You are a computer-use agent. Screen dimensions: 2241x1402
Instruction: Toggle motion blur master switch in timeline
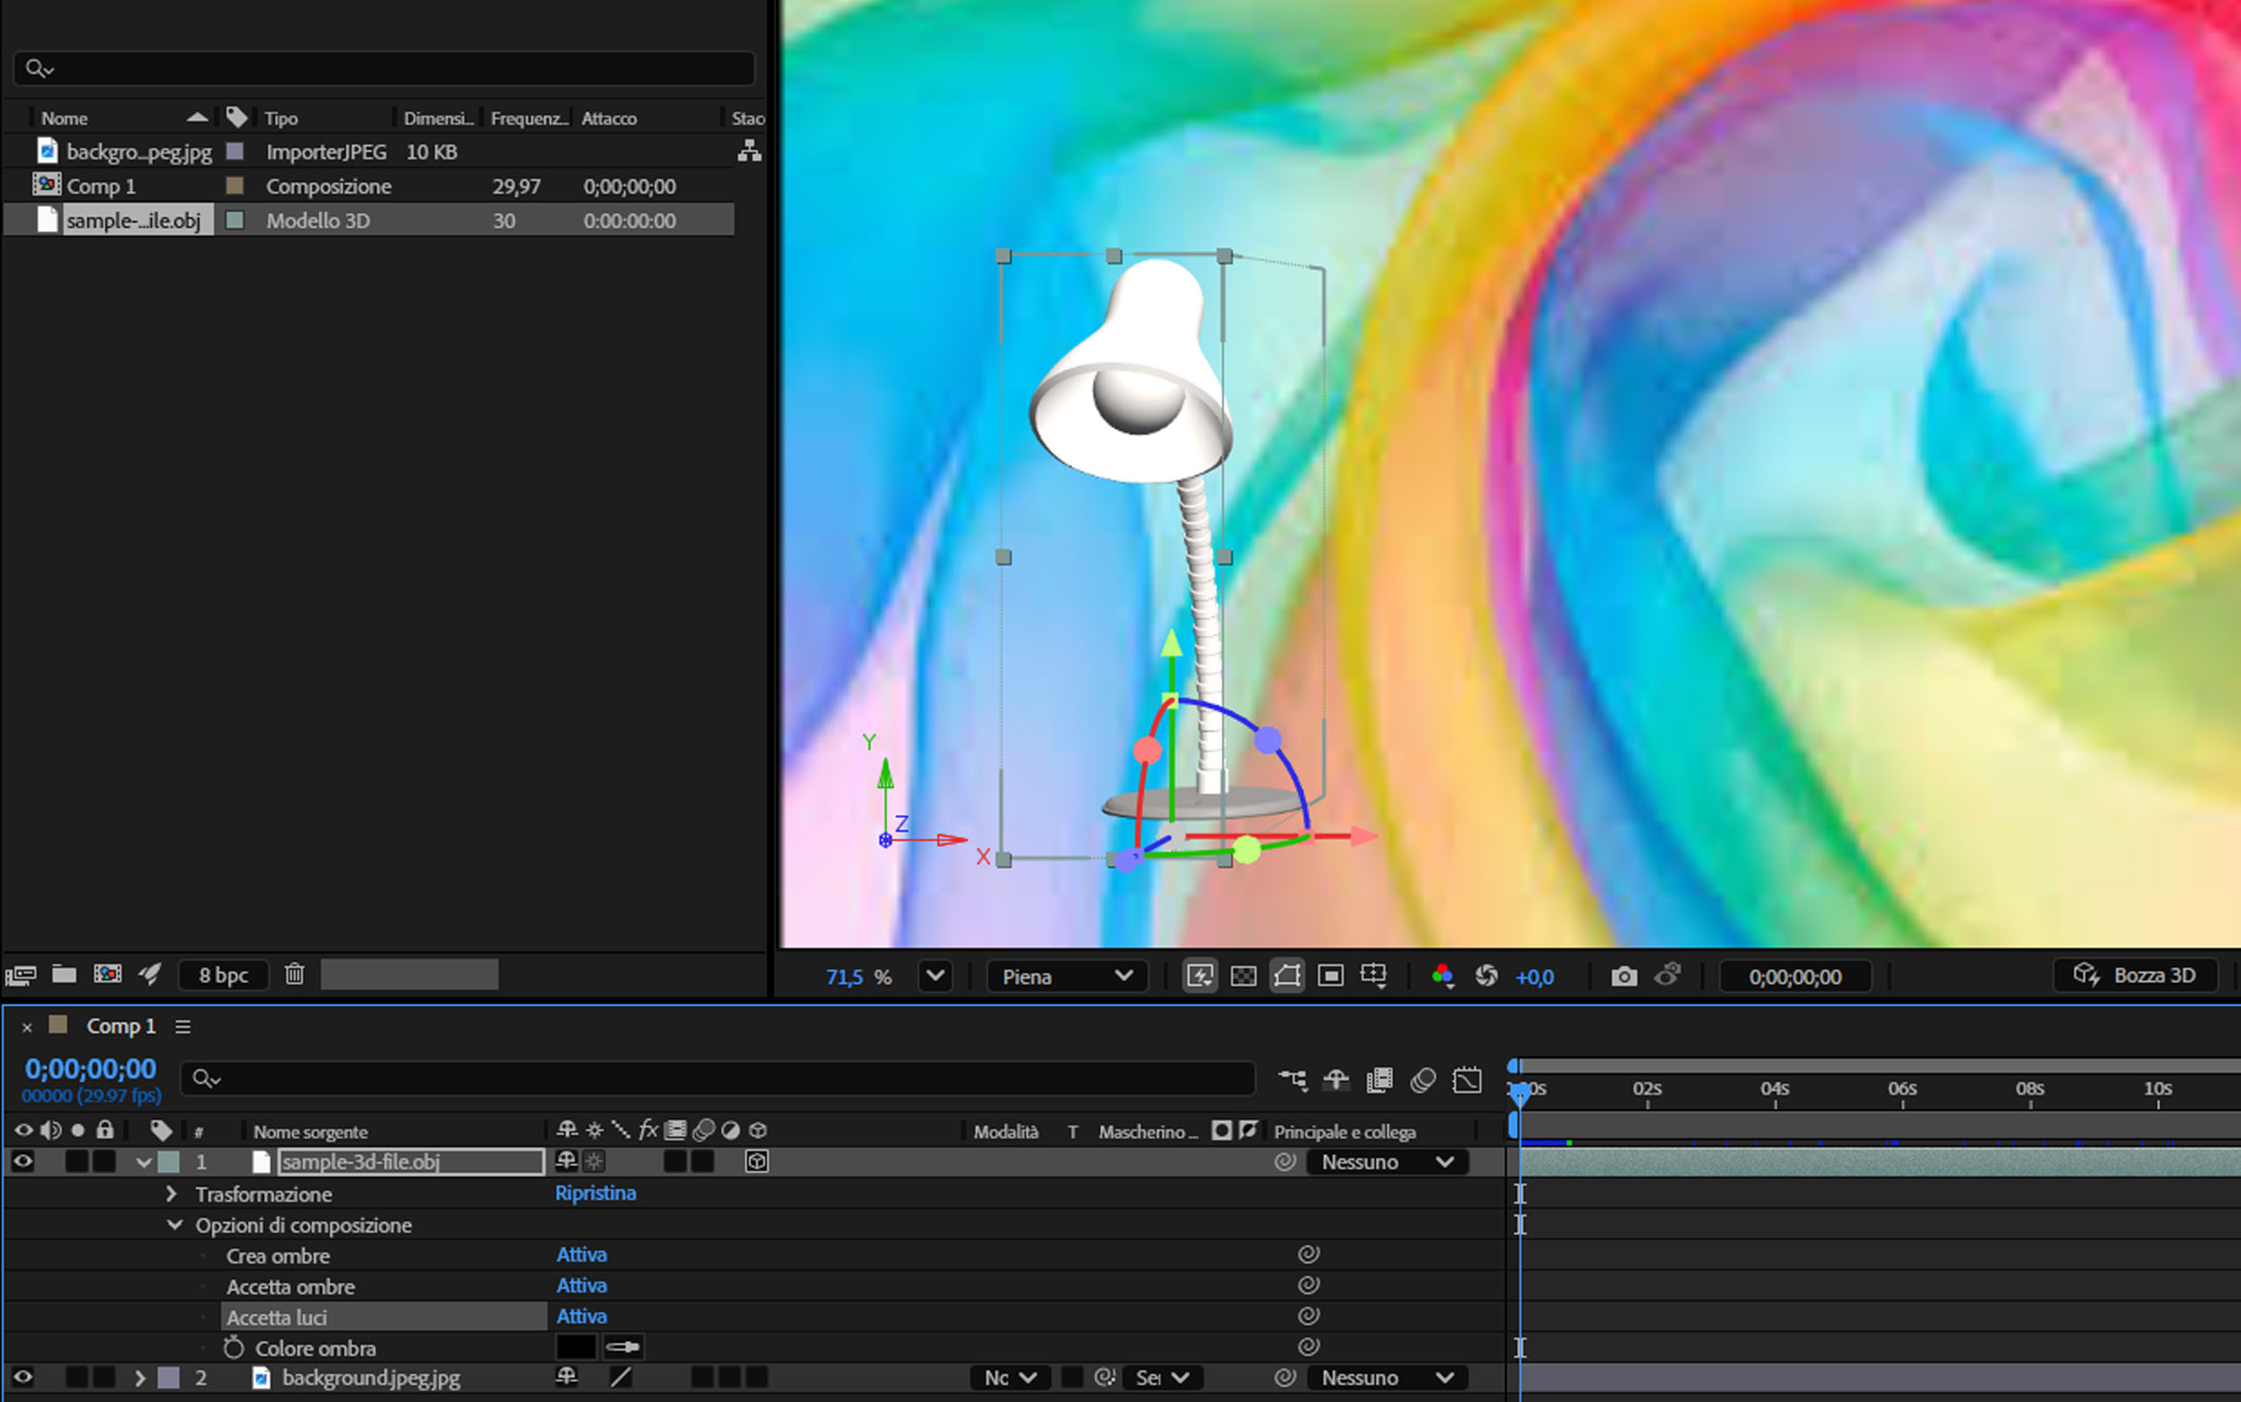click(x=1423, y=1079)
